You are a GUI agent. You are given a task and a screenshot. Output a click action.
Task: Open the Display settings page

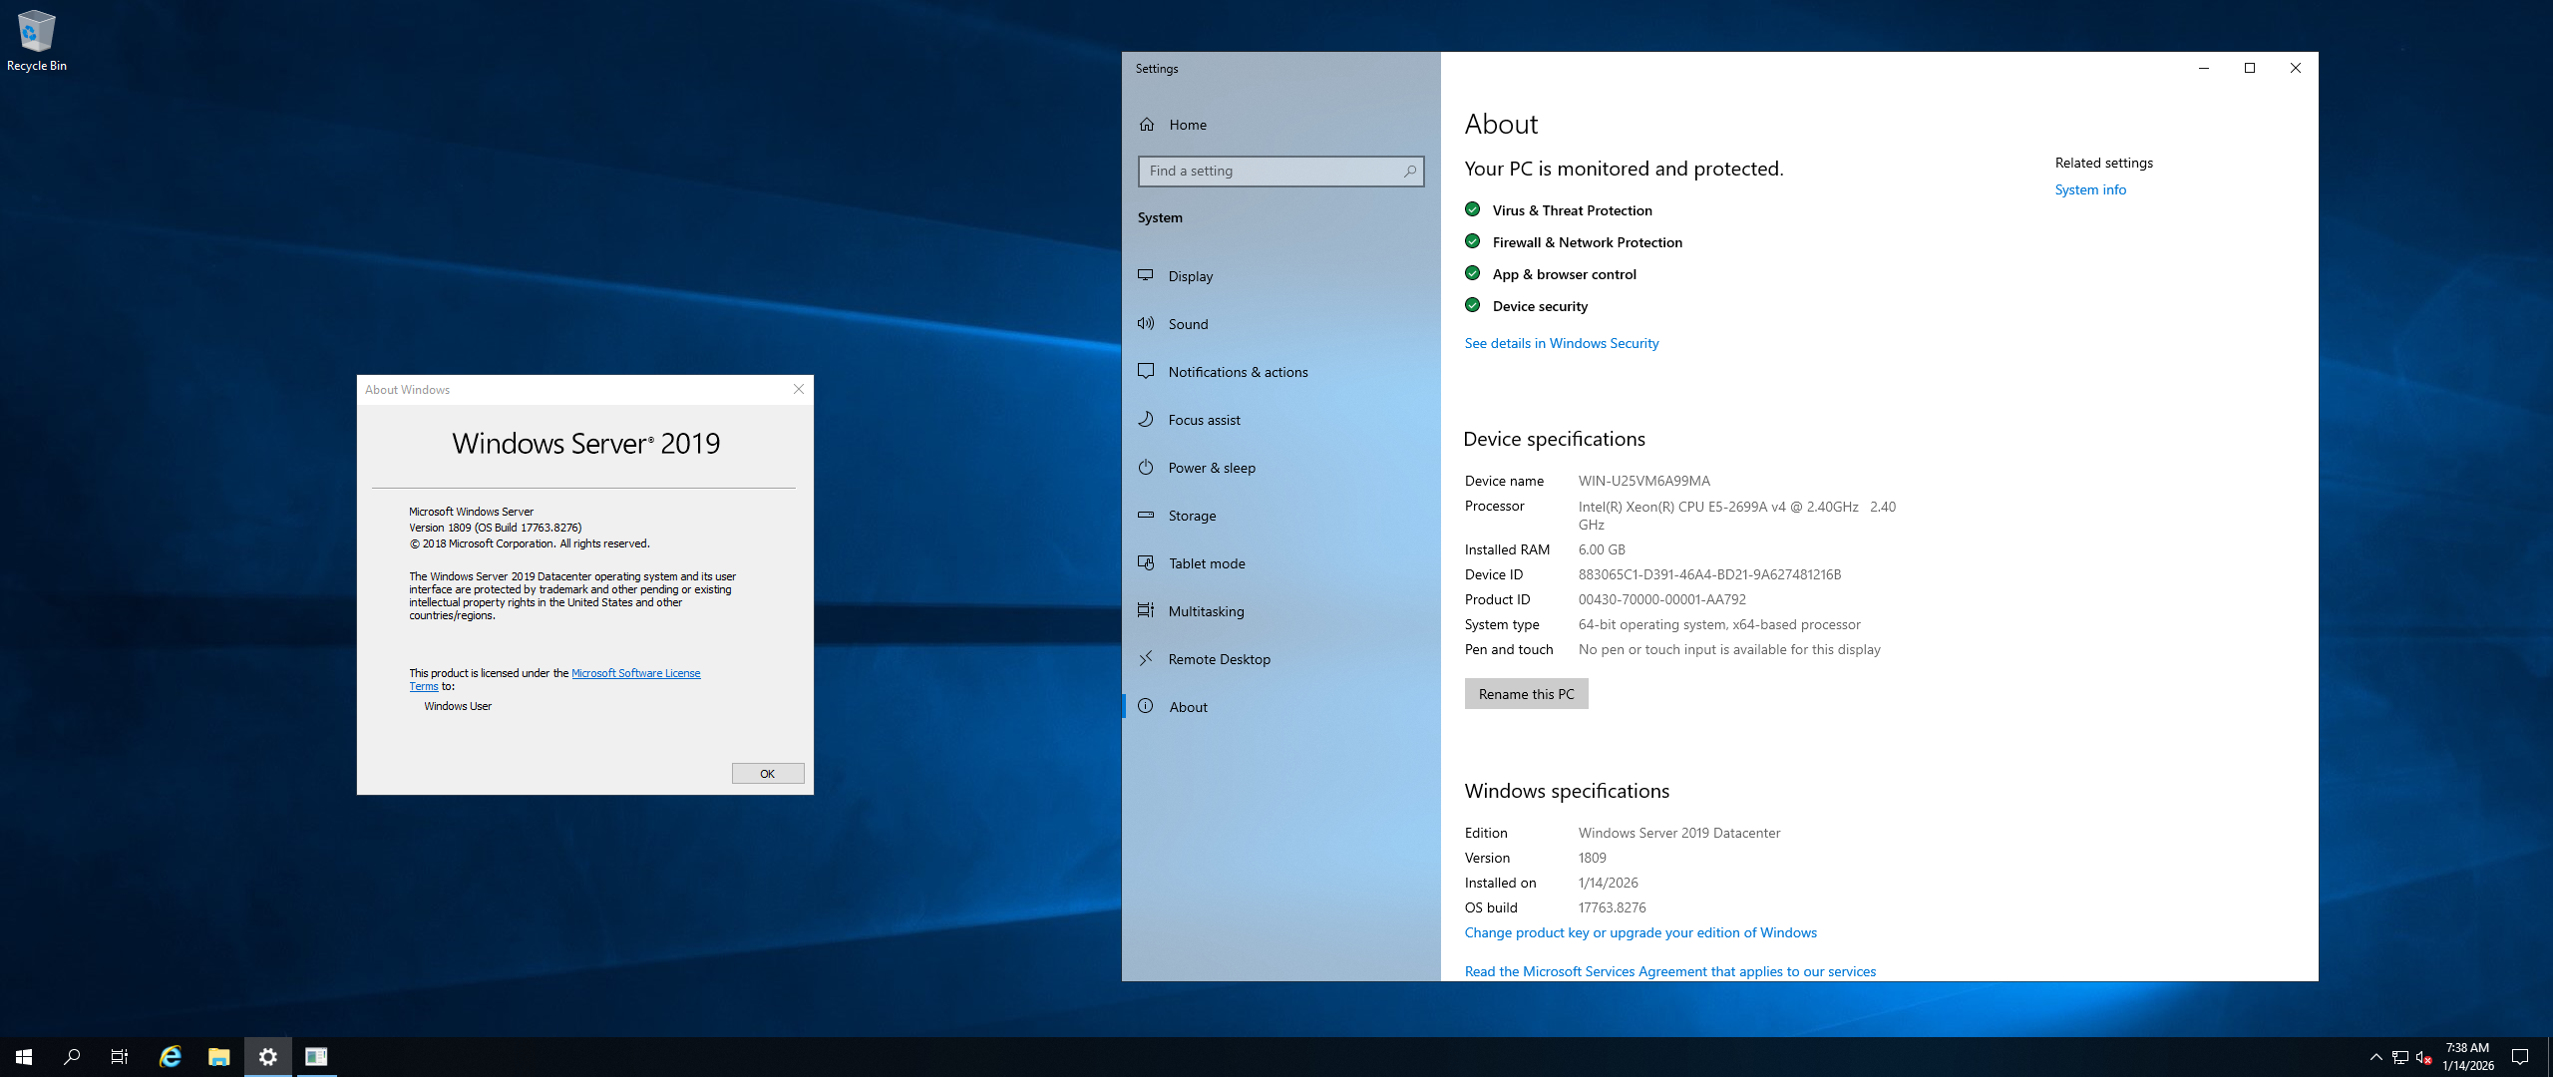[x=1190, y=276]
